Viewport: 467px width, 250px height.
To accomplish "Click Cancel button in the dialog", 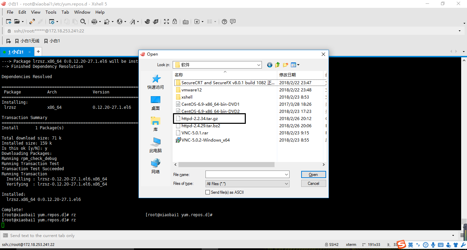I will pyautogui.click(x=313, y=183).
